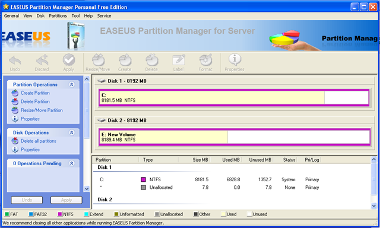Click the Create partition toolbar icon

coord(125,60)
